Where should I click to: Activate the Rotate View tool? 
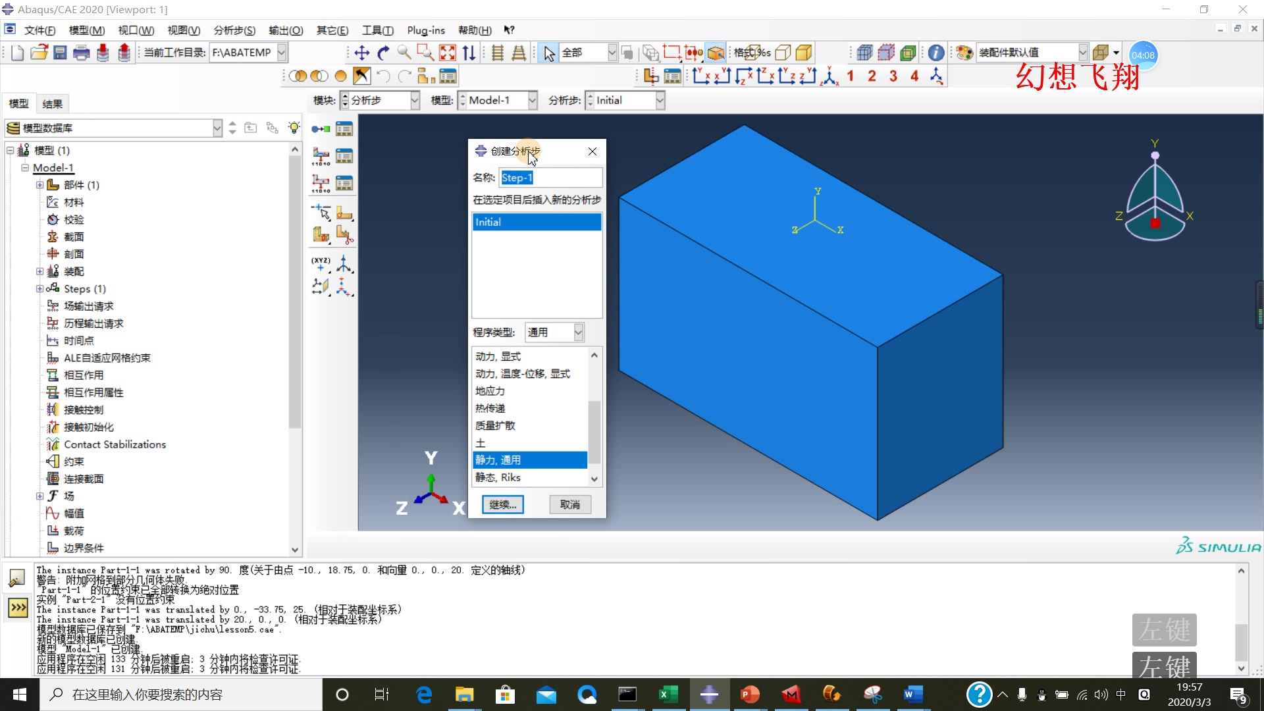(383, 53)
